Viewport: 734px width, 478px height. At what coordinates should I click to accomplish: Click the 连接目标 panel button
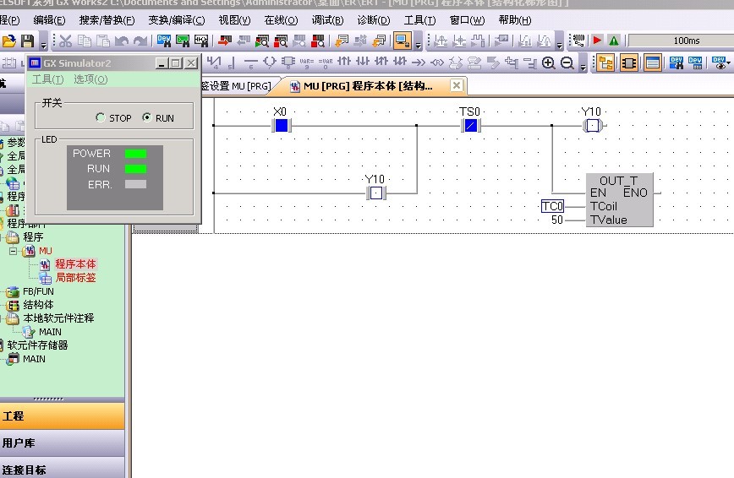click(x=63, y=469)
